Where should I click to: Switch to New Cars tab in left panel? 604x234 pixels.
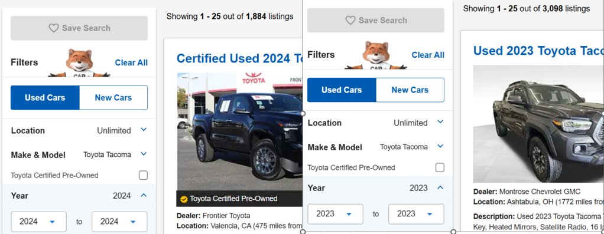(x=113, y=98)
